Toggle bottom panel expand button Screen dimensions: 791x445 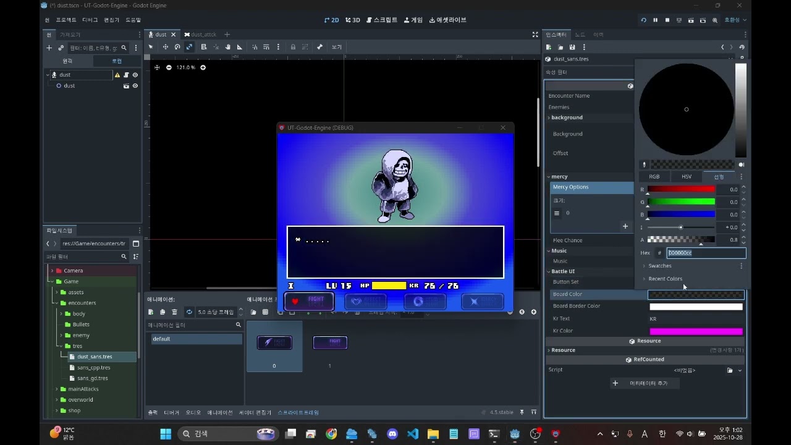534,412
